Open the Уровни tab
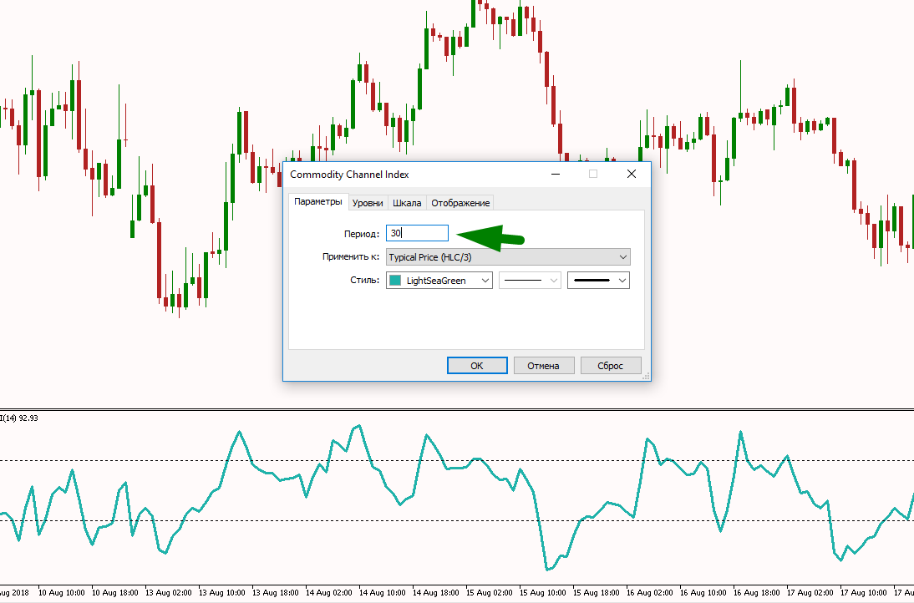914x603 pixels. [368, 203]
